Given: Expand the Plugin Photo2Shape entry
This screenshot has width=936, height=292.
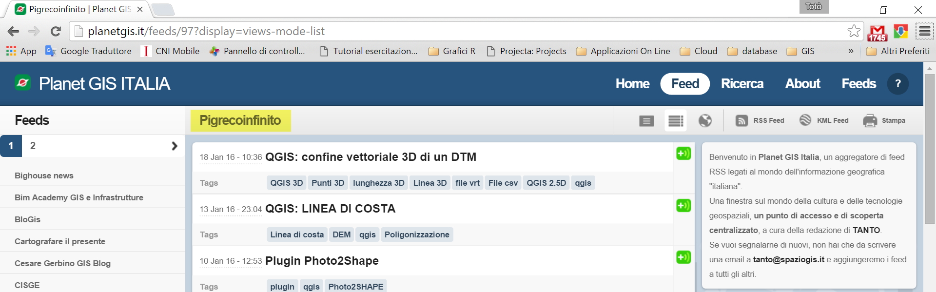Looking at the screenshot, I should point(683,257).
